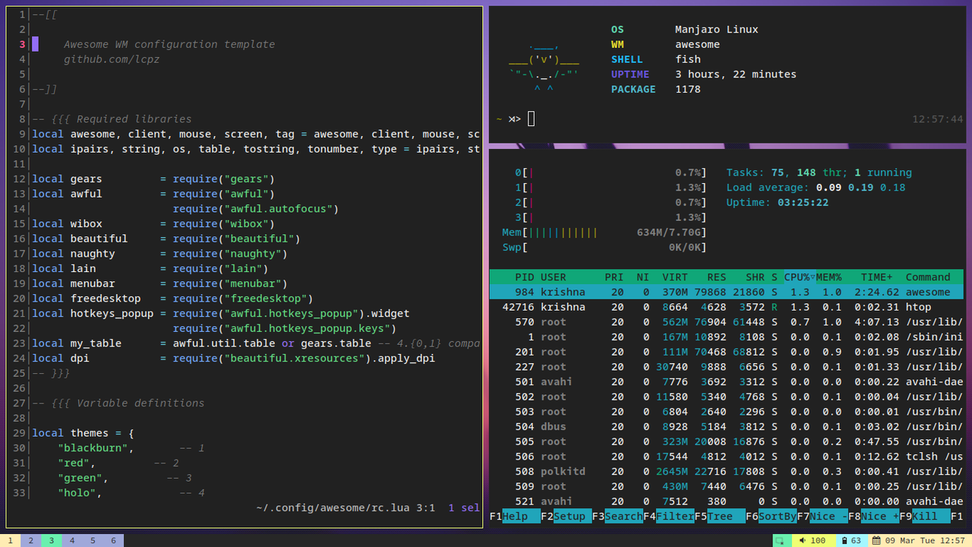Image resolution: width=972 pixels, height=547 pixels.
Task: Click the volume speaker icon
Action: (801, 540)
